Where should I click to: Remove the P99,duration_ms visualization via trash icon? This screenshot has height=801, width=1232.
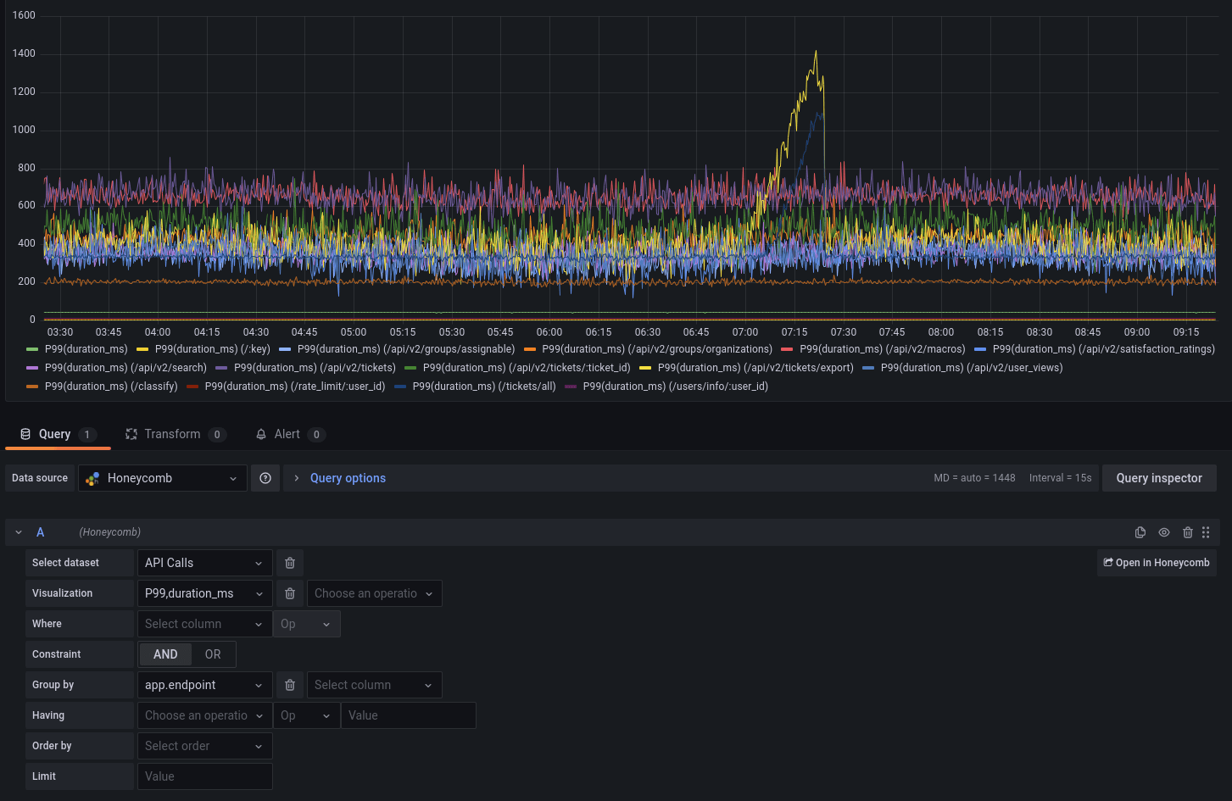coord(289,593)
